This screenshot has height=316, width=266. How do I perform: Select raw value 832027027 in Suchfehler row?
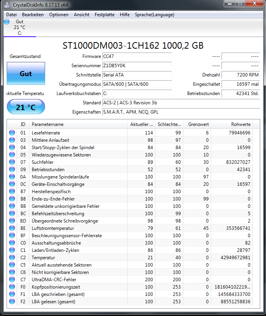(x=238, y=162)
